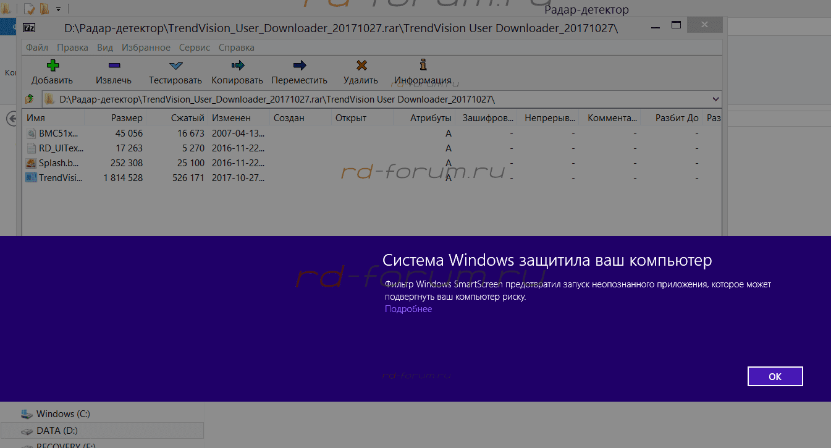Click Explorer's New folder quick-access icon
Screen dimensions: 831x448
(x=44, y=9)
